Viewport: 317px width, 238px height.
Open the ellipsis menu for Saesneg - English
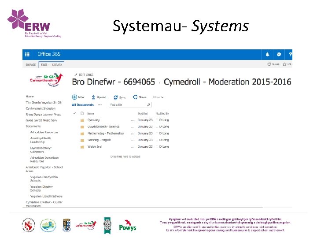(133, 140)
